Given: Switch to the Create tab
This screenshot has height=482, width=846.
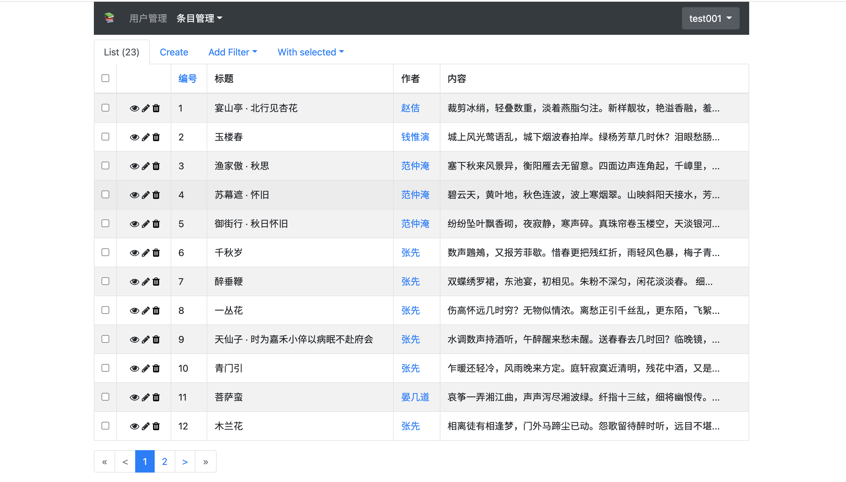Looking at the screenshot, I should [x=174, y=52].
